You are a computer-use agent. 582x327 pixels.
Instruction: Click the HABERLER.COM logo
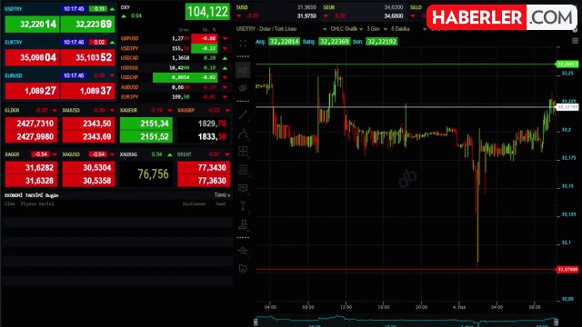(x=502, y=17)
